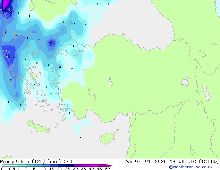Image resolution: width=220 pixels, height=170 pixels.
Task: Select the 0.5 mm legend color swatch
Action: click(14, 165)
